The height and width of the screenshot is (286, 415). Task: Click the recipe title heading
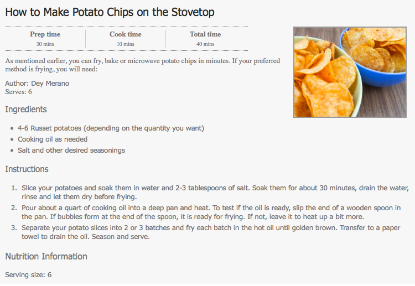110,12
